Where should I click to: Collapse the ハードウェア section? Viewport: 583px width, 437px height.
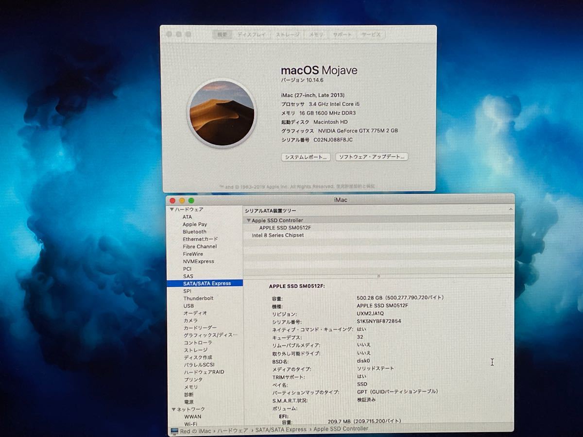pos(171,209)
